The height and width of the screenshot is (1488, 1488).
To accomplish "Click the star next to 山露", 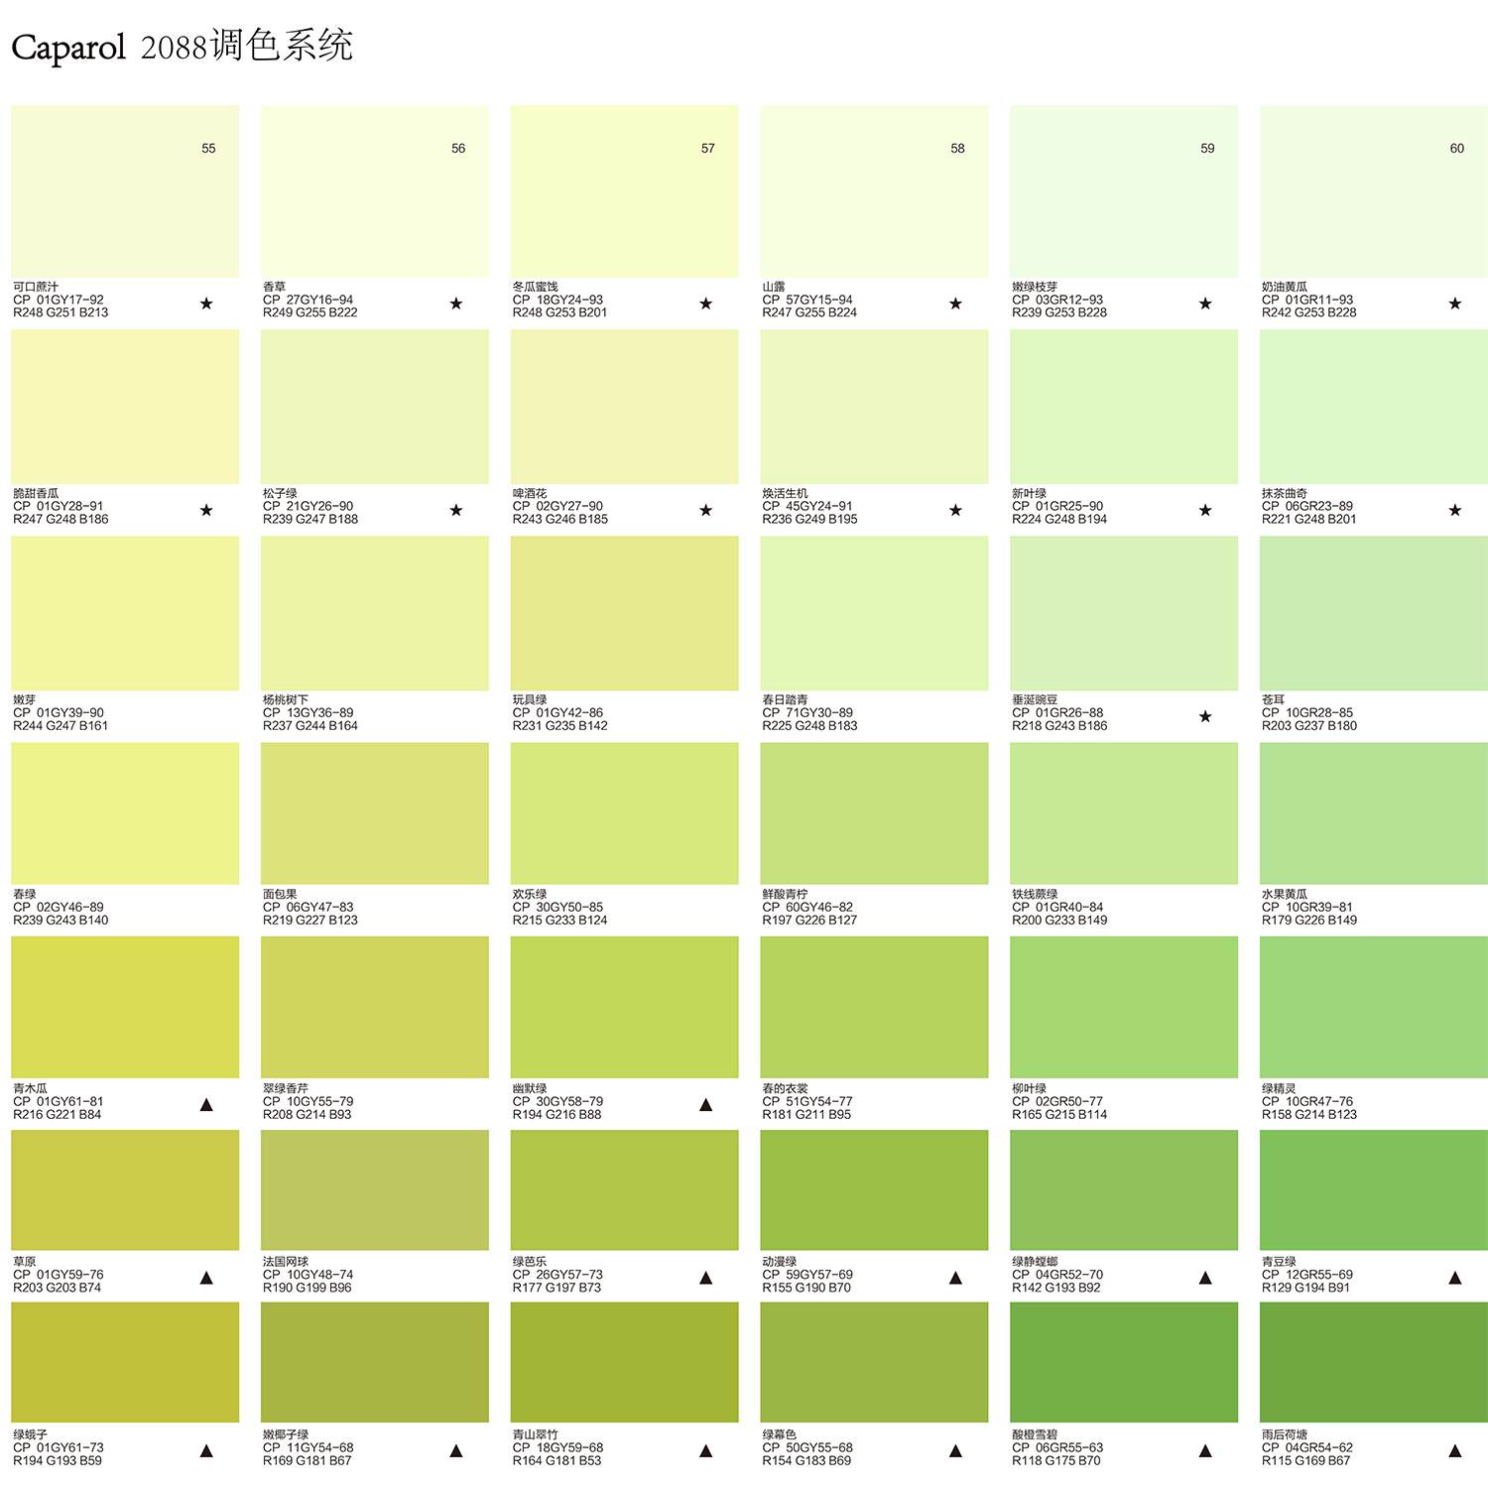I will coord(955,304).
